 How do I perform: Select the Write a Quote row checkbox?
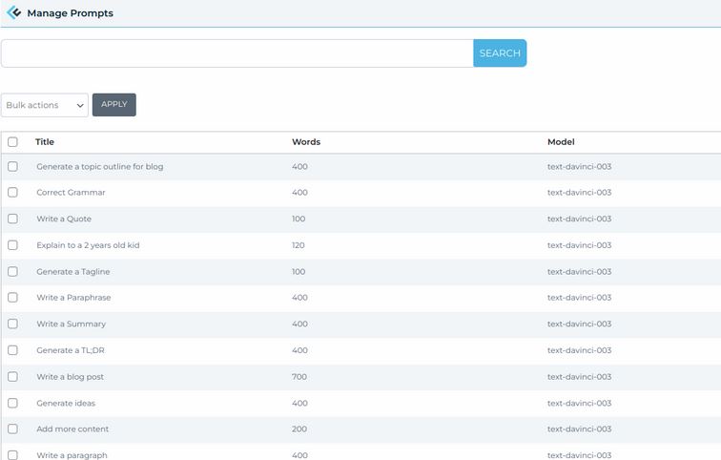(x=12, y=219)
